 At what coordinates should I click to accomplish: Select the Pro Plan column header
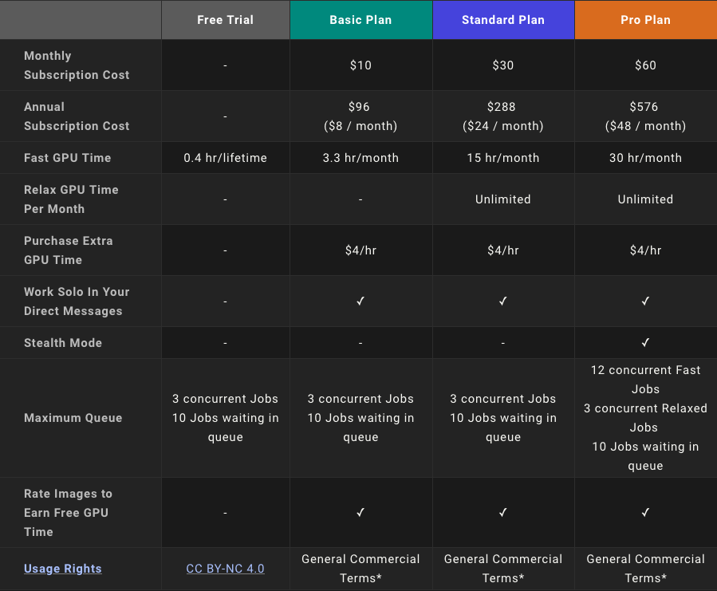(646, 20)
